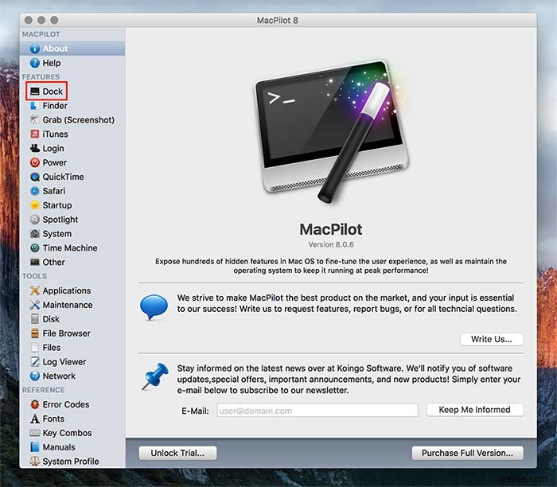Click the MacPilot 8 window title
Image resolution: width=557 pixels, height=487 pixels.
pos(278,20)
